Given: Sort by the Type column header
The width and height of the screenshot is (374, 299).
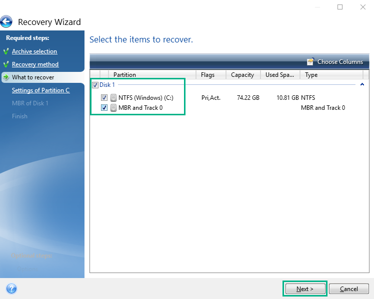Looking at the screenshot, I should pyautogui.click(x=331, y=75).
